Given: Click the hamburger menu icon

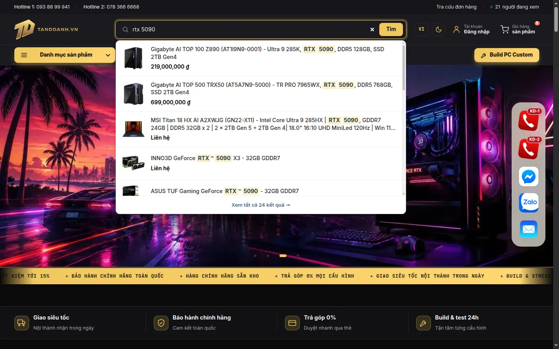Looking at the screenshot, I should pos(24,55).
